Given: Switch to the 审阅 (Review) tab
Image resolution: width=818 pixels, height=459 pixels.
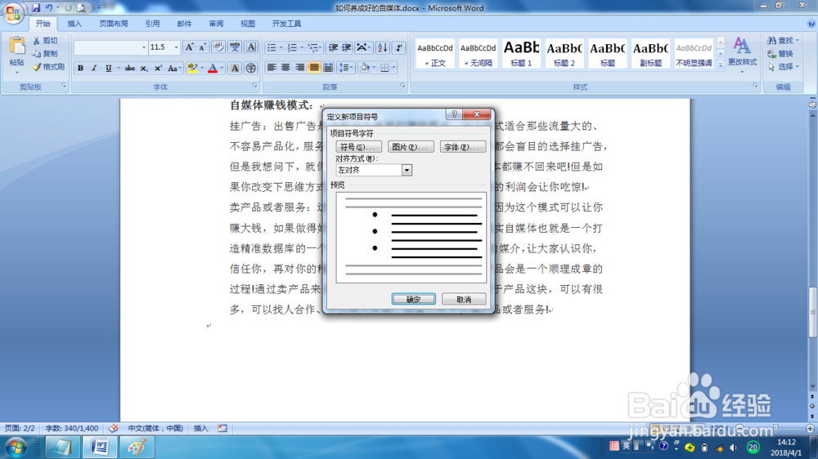Looking at the screenshot, I should (216, 24).
